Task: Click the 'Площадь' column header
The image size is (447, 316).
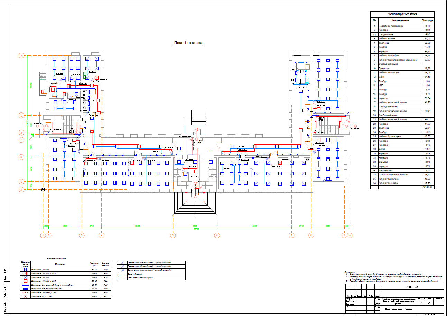Action: point(427,20)
